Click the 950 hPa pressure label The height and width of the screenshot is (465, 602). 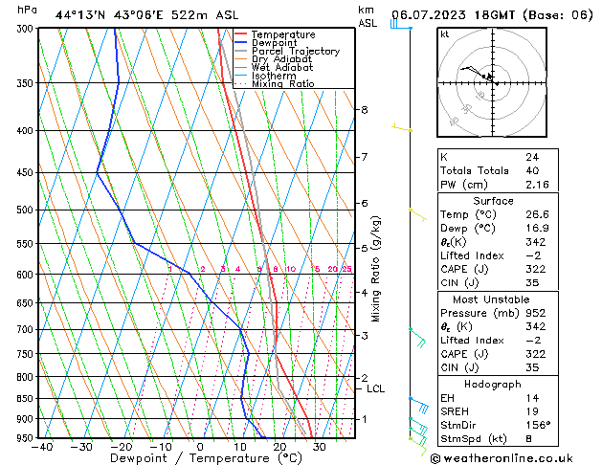click(27, 438)
